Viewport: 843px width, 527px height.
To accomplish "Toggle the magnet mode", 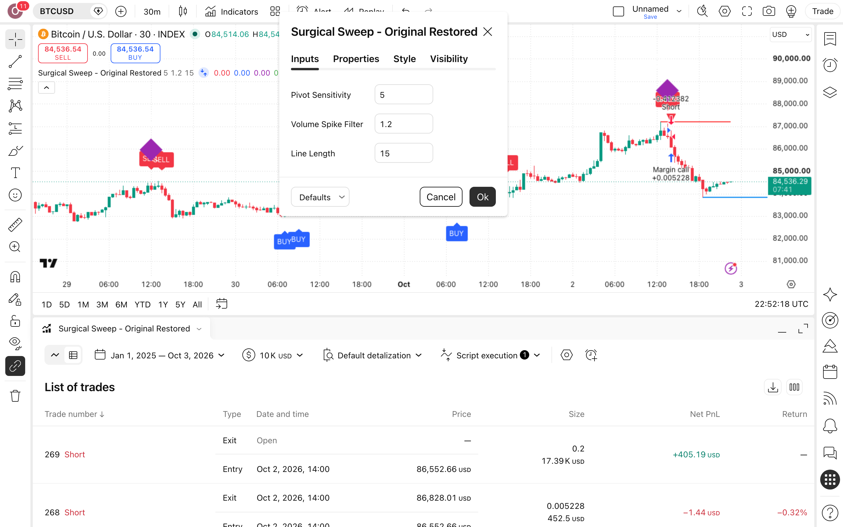I will coord(15,277).
